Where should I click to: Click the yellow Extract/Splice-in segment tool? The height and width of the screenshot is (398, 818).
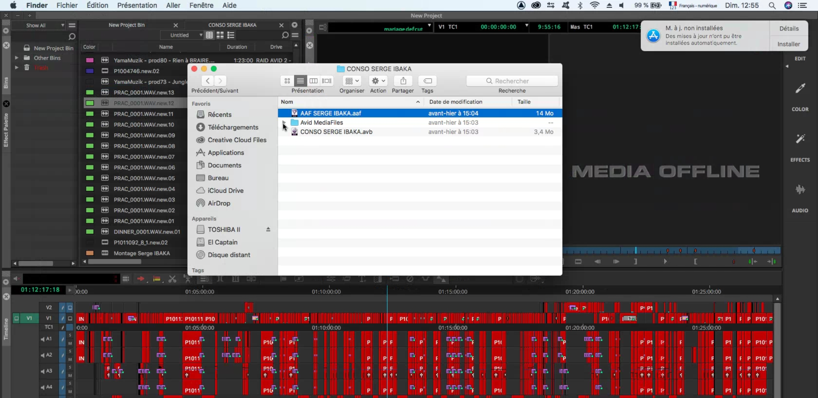click(x=157, y=279)
